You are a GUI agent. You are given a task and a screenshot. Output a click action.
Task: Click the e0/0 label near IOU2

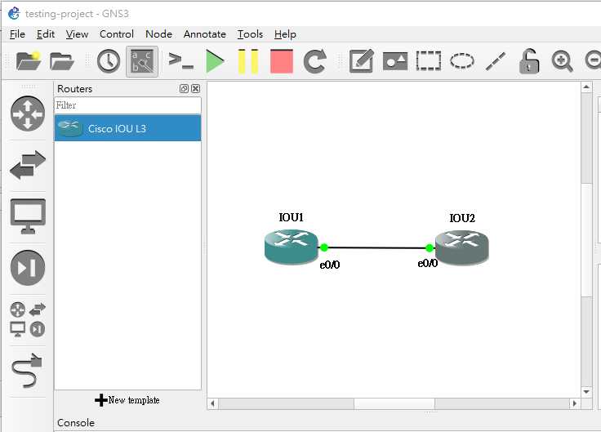428,263
